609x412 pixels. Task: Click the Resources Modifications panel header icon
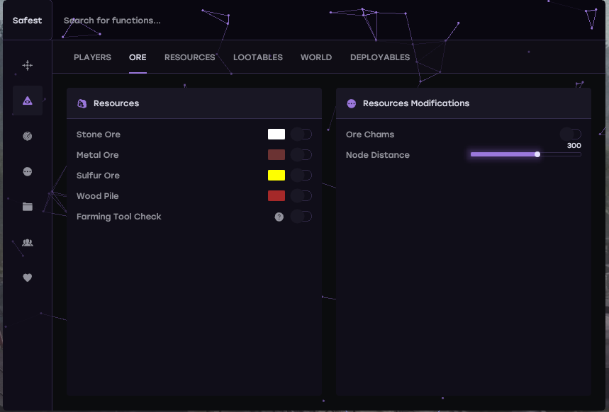pos(351,103)
